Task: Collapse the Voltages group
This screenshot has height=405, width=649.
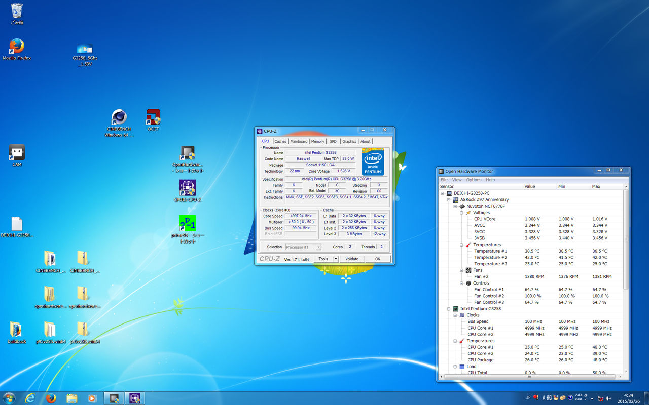Action: pos(462,213)
